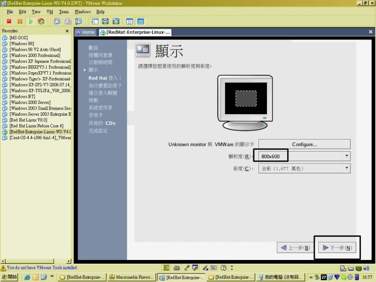Click the Full Screen toolbar icon
This screenshot has height=282, width=376.
(105, 21)
